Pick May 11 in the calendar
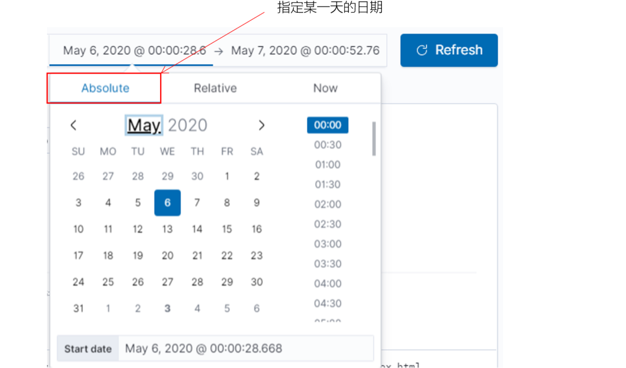 pyautogui.click(x=108, y=229)
